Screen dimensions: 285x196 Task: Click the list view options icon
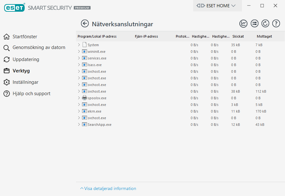pos(255,23)
